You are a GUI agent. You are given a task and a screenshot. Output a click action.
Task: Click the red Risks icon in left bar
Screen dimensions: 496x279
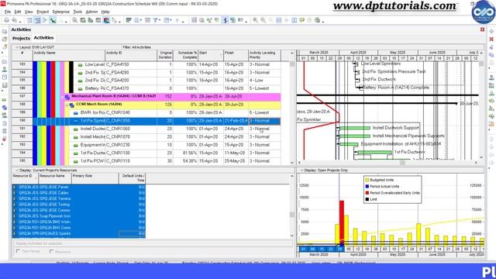point(5,139)
